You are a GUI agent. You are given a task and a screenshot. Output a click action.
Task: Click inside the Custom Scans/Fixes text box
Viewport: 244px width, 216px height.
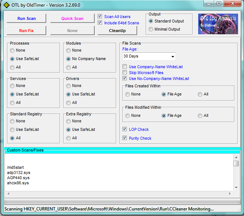click(x=119, y=172)
